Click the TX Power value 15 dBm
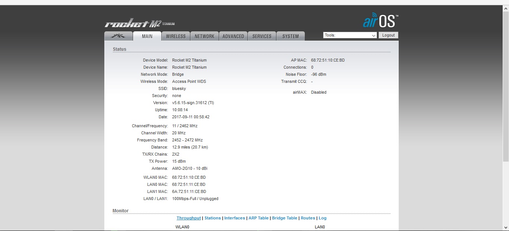 coord(179,161)
